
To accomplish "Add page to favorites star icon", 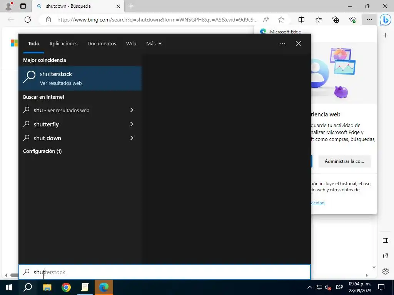I will coord(281,20).
